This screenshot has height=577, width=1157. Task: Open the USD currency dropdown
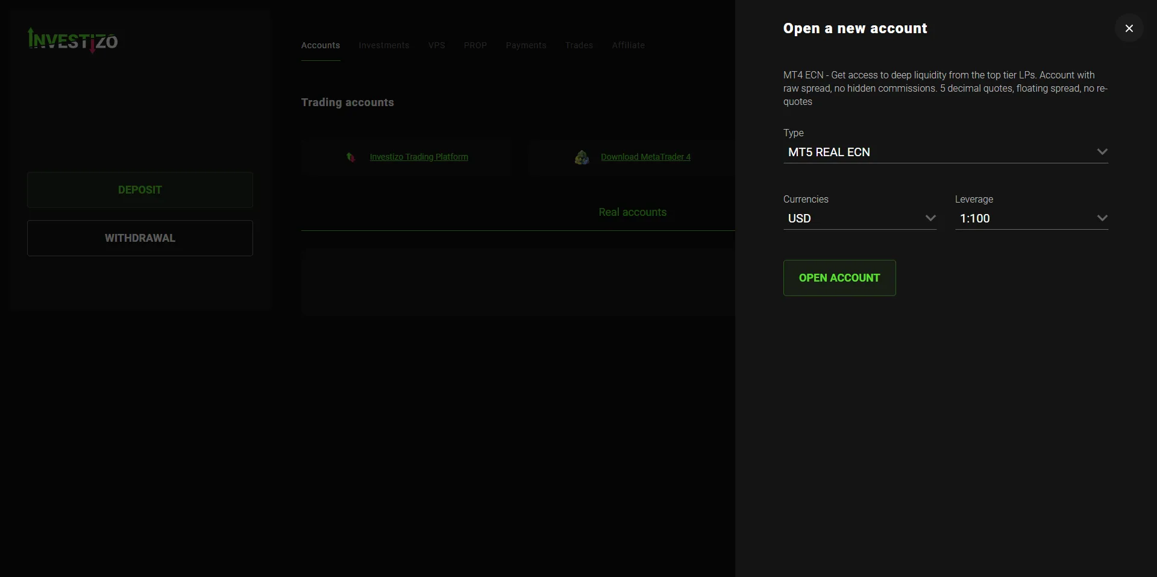click(860, 218)
